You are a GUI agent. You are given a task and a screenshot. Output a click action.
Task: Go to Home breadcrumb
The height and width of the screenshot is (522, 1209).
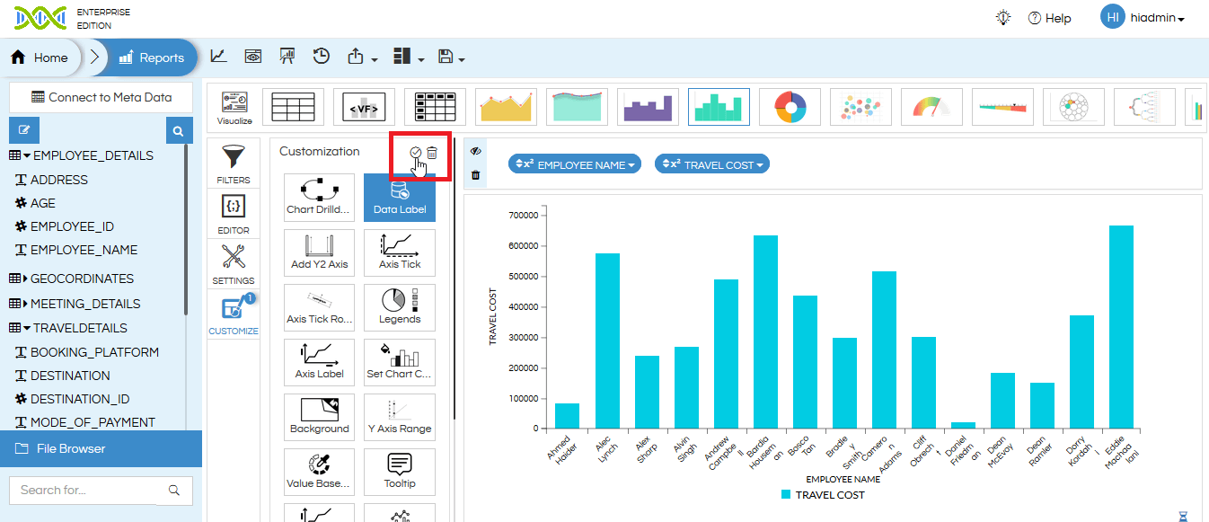pos(40,58)
